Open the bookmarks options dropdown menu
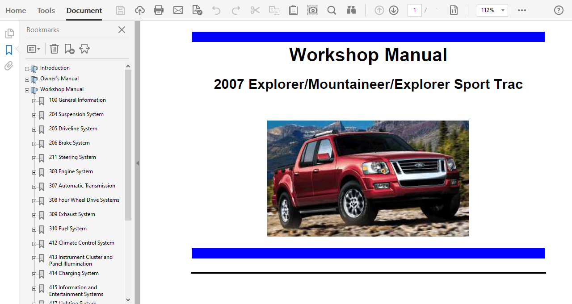 [34, 49]
